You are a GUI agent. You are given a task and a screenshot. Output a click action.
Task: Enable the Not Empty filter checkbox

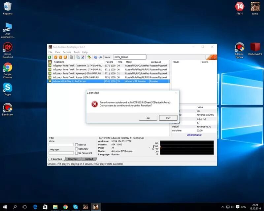pyautogui.click(x=77, y=149)
